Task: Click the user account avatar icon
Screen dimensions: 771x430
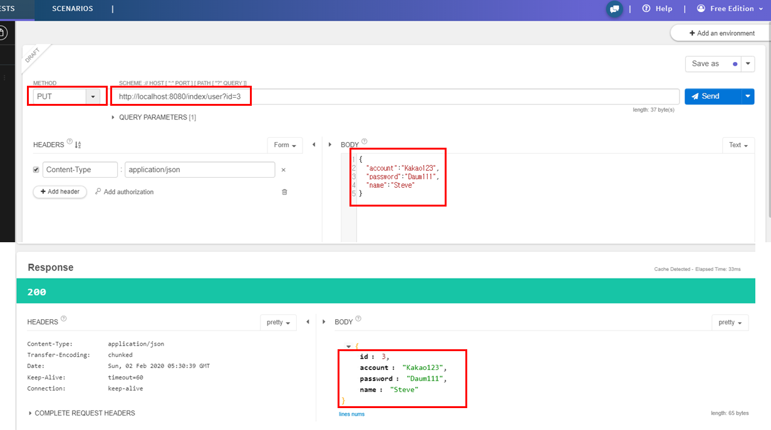Action: tap(701, 9)
